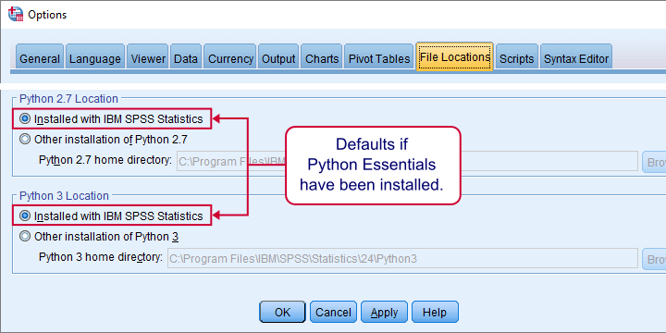
Task: Select the Pivot Tables tab
Action: click(379, 56)
